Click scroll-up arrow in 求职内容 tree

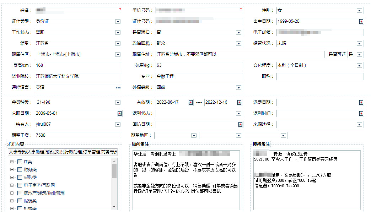114,161
